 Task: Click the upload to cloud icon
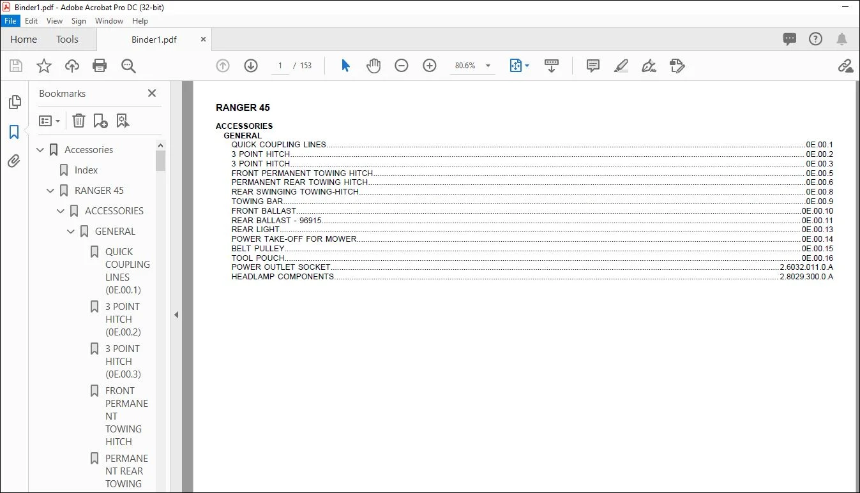coord(72,66)
